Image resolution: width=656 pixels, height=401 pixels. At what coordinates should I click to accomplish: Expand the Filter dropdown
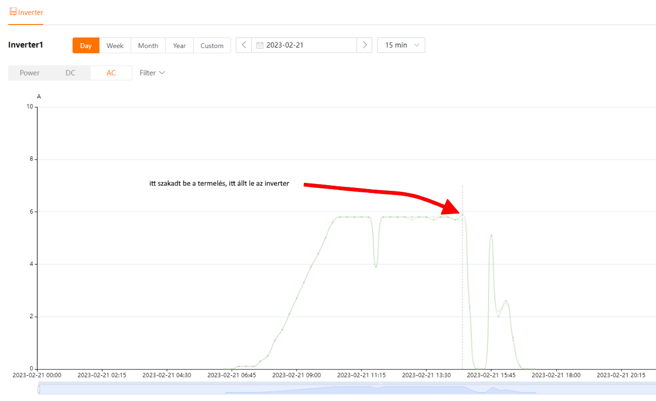[152, 73]
